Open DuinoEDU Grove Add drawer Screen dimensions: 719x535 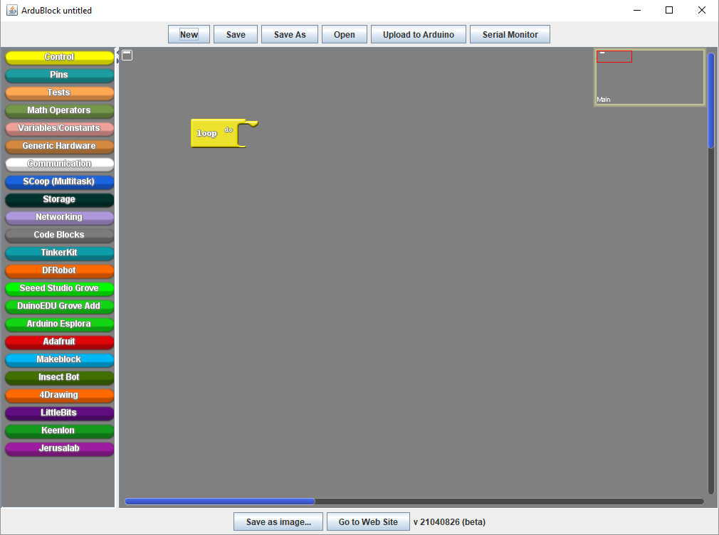click(59, 306)
